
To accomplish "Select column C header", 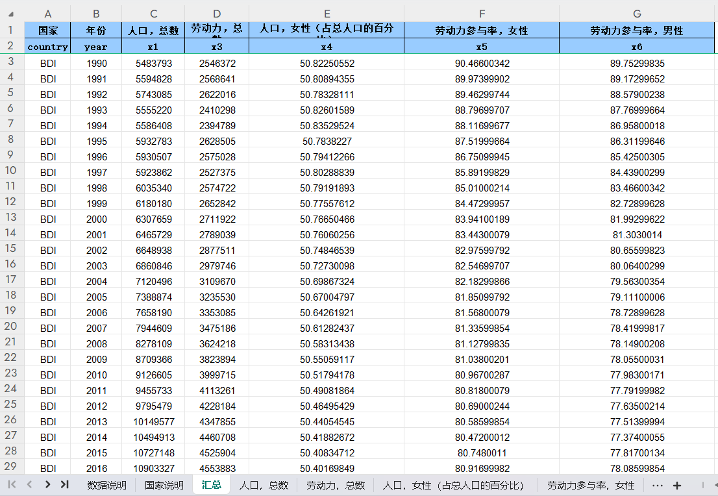I will pos(153,14).
